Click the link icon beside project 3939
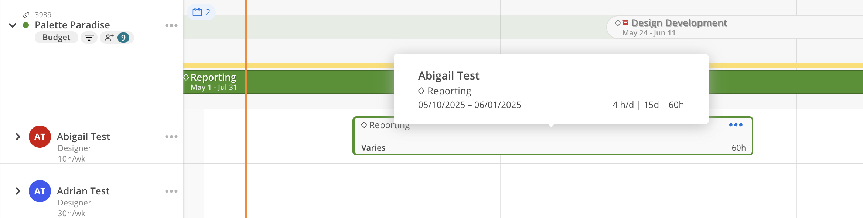 pyautogui.click(x=26, y=15)
